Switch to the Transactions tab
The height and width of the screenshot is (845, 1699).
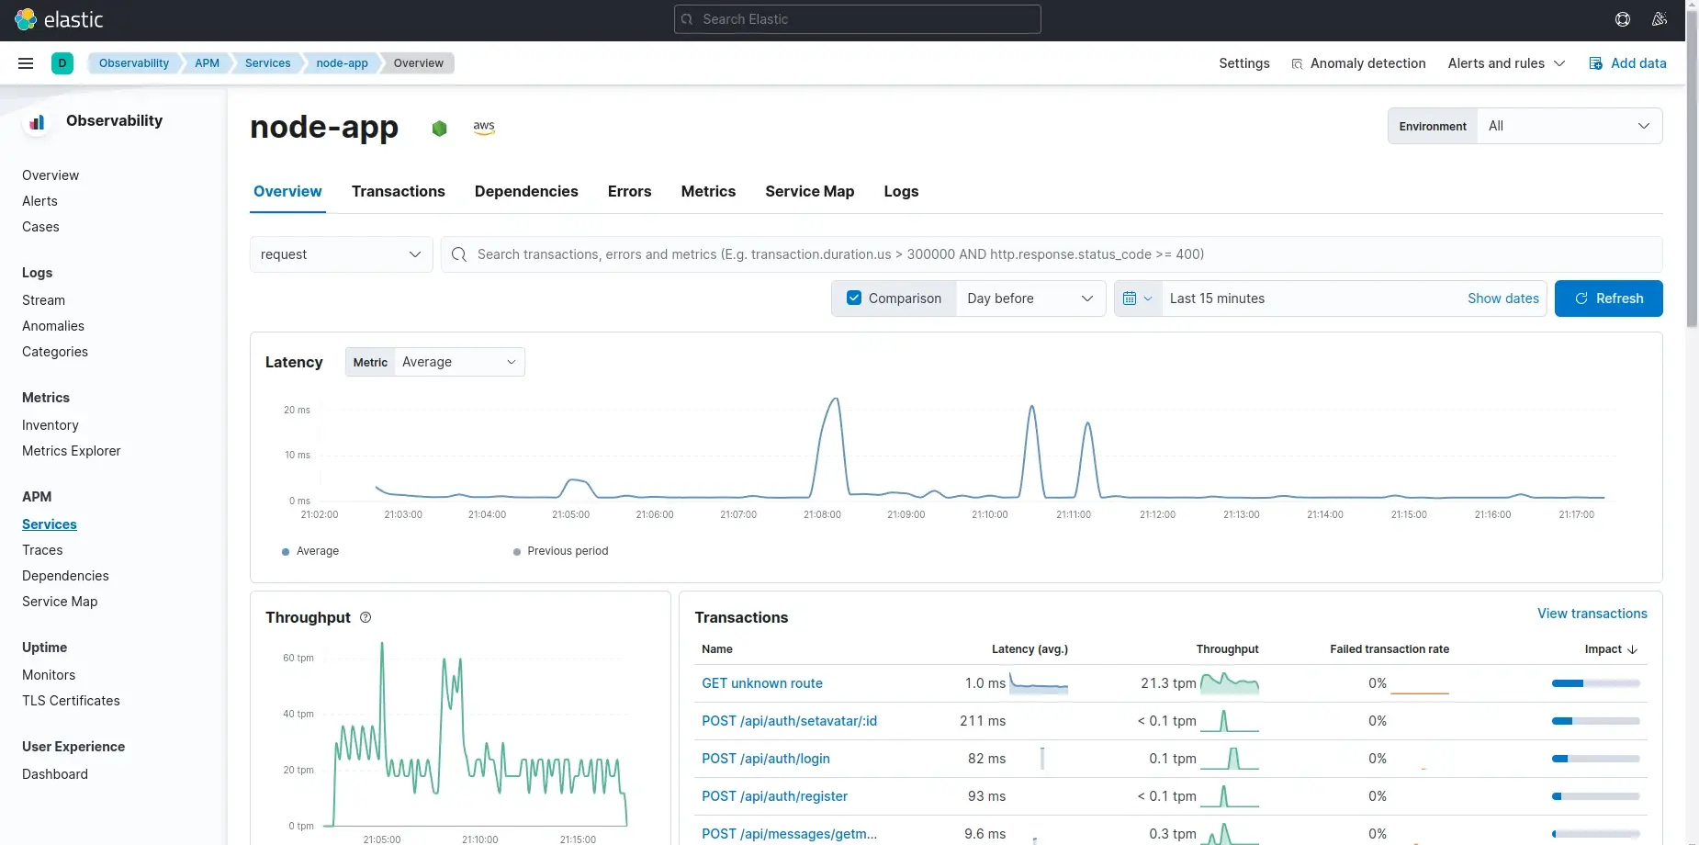click(399, 191)
